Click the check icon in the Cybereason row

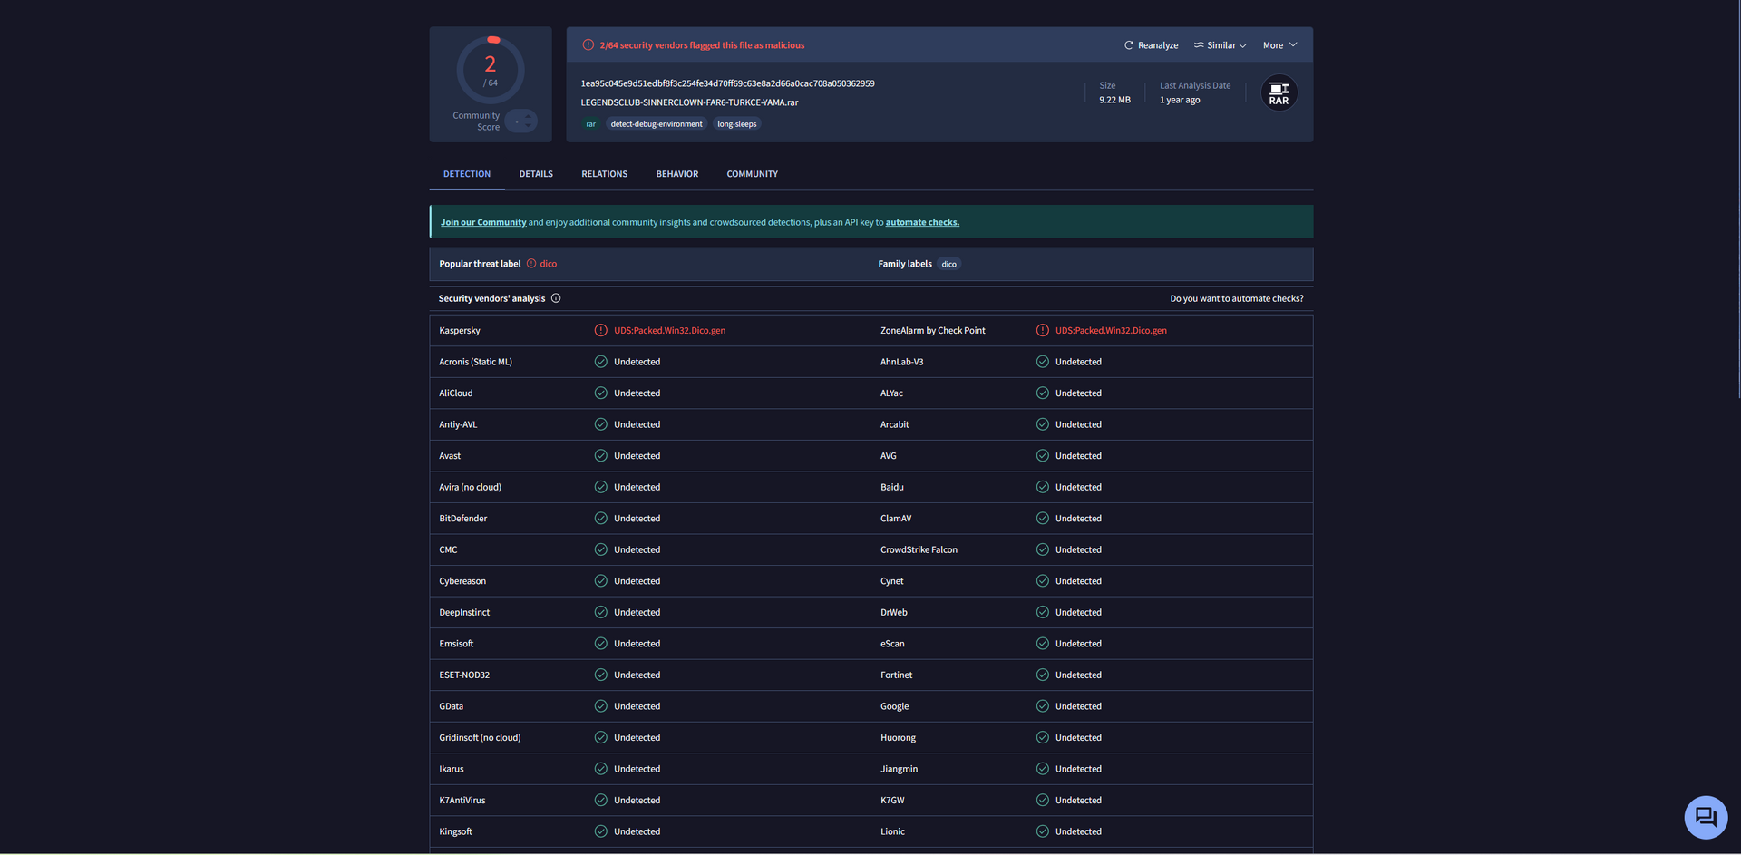pos(600,581)
